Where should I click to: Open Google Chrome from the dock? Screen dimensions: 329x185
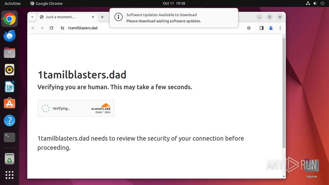point(10,19)
